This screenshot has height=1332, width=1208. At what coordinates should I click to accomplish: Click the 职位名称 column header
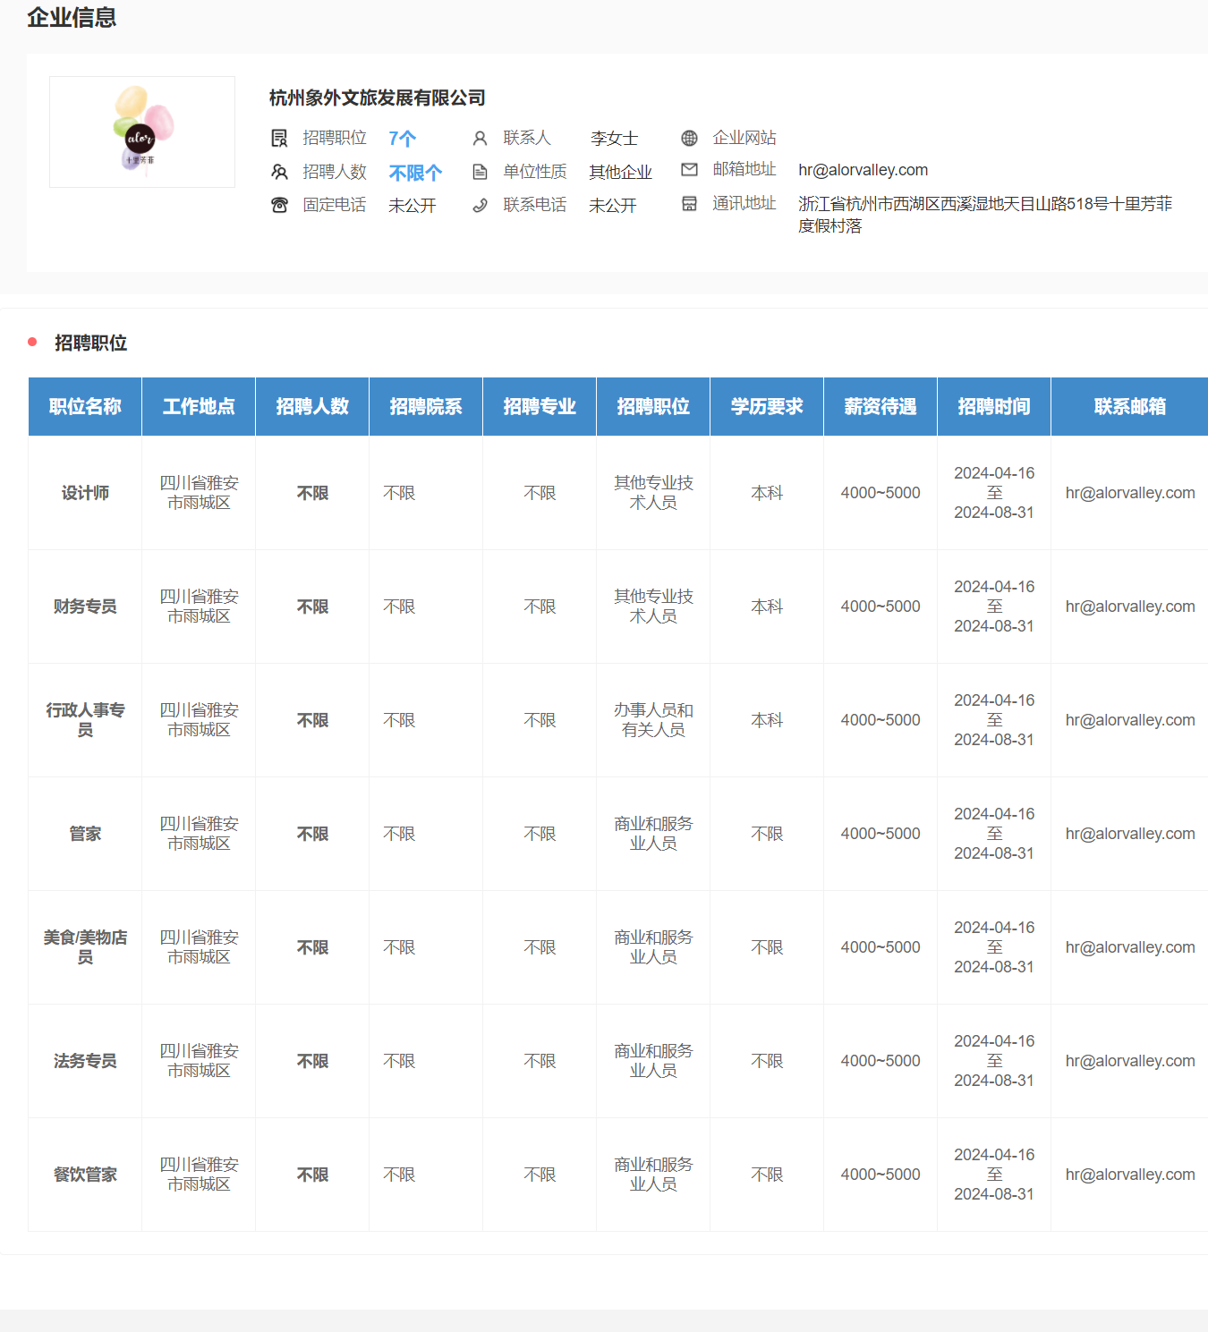pyautogui.click(x=85, y=406)
